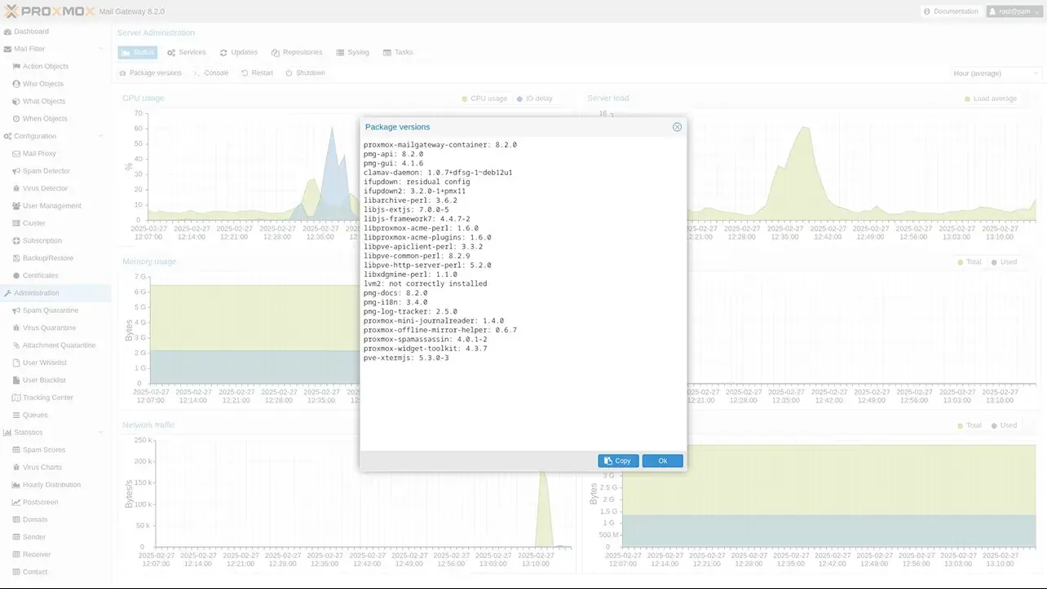Click the Who Objects icon
Image resolution: width=1047 pixels, height=589 pixels.
(x=16, y=84)
